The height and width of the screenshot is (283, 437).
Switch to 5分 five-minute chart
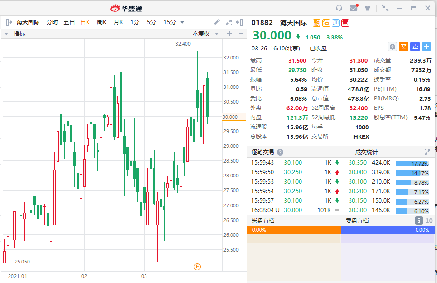pyautogui.click(x=151, y=22)
